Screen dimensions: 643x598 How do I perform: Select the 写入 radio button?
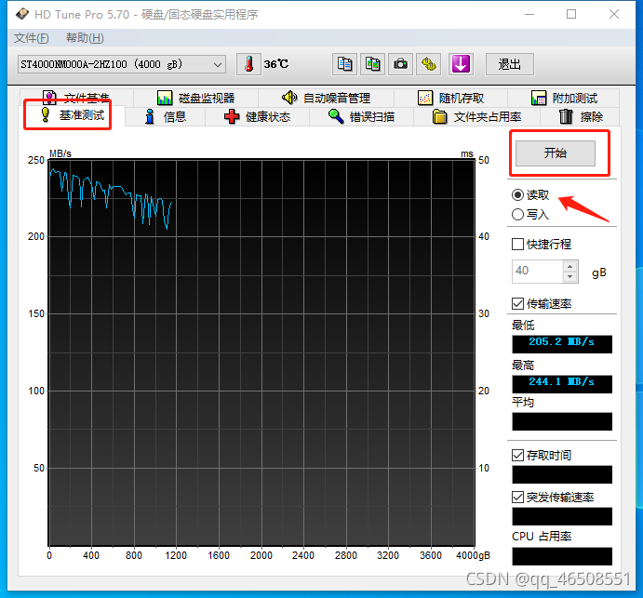pos(517,214)
